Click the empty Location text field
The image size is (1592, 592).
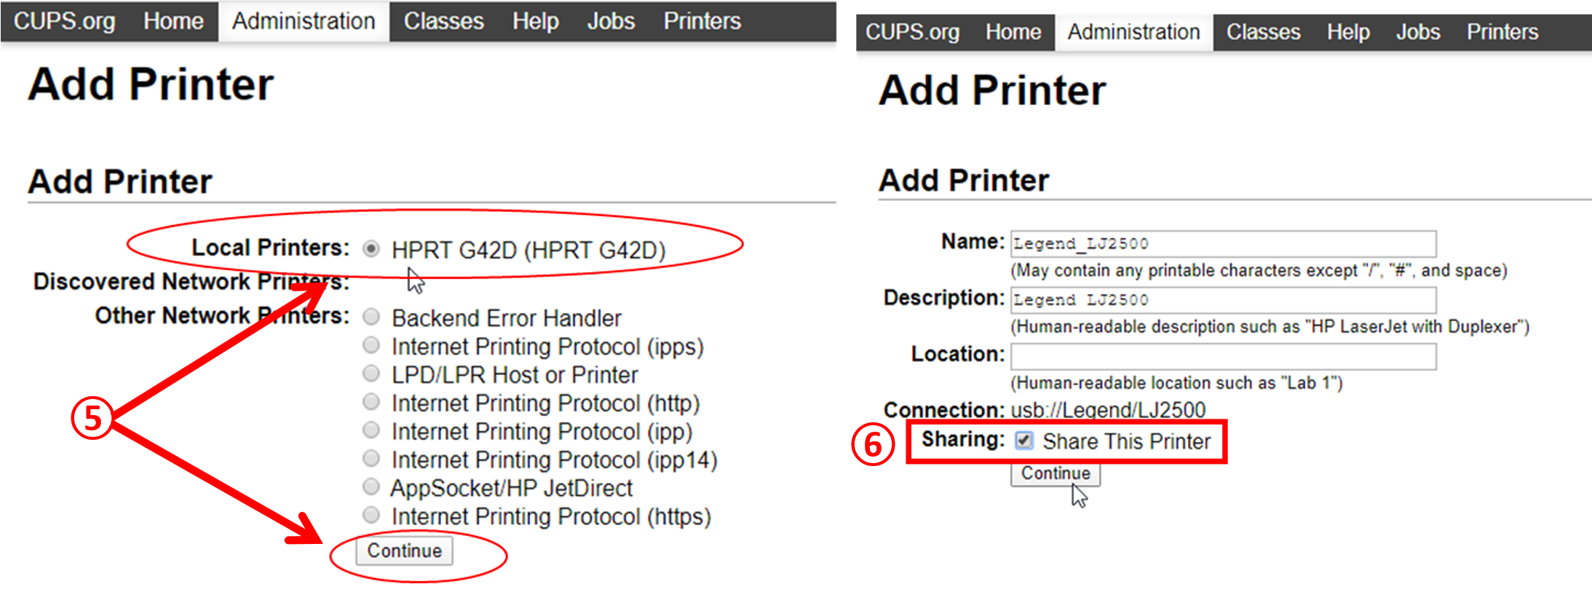[x=1223, y=357]
